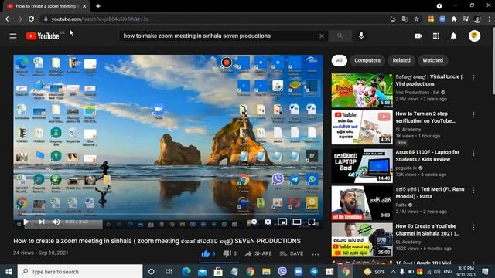Click the browser address bar
Image resolution: width=495 pixels, height=278 pixels.
pos(215,19)
